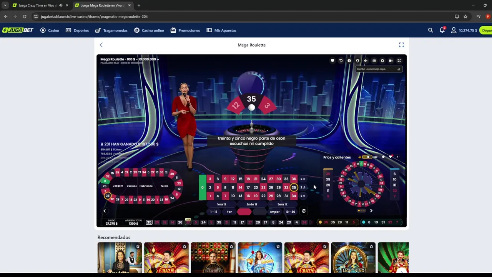Viewport: 492px width, 277px height.
Task: Click the bar chart icon near Fríos y calientes
Action: (360, 157)
